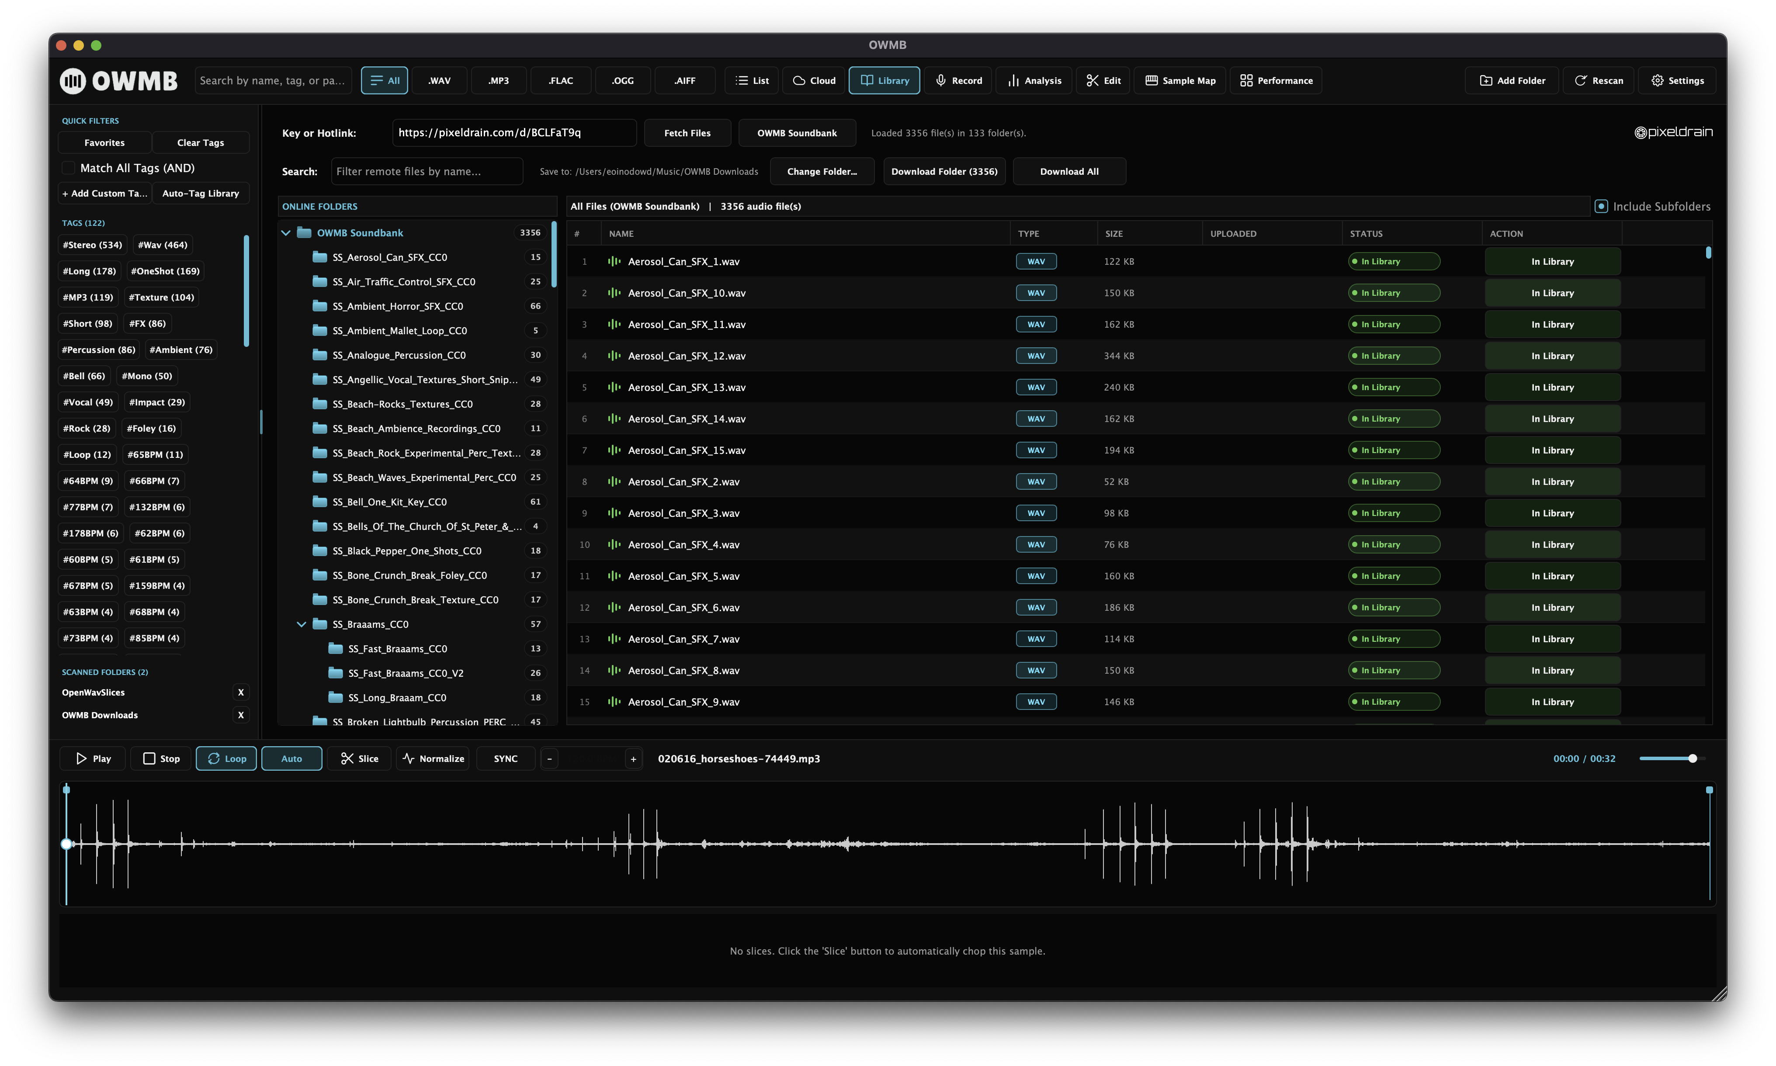Switch to the Library tab
Screen dimensions: 1776x1066
pos(885,80)
